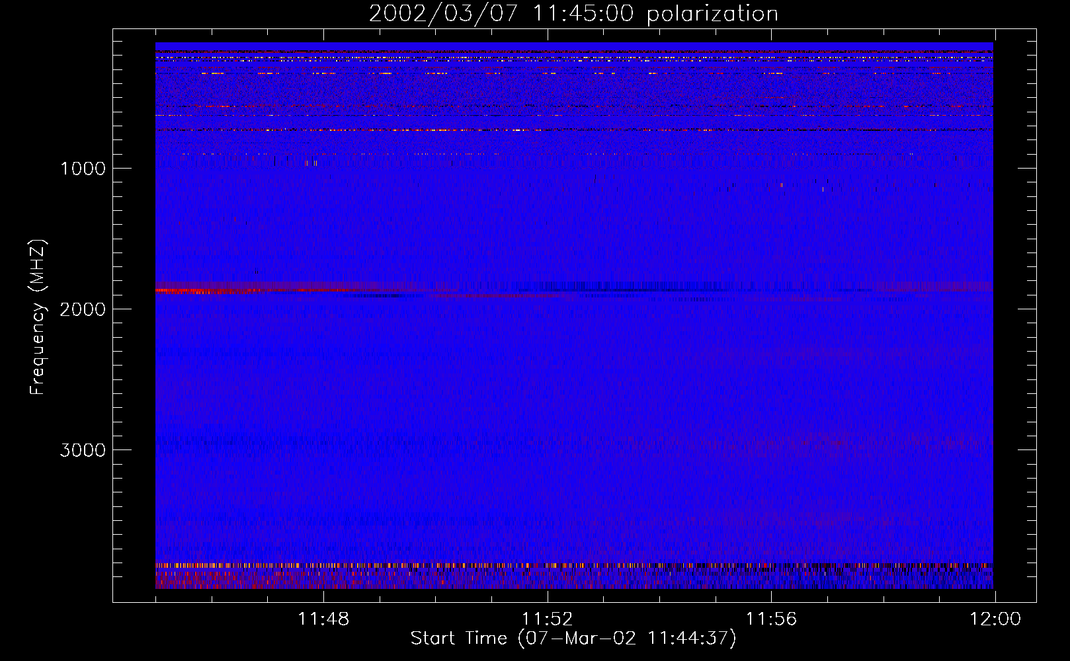Click the 11:52 time axis label
This screenshot has height=661, width=1070.
coord(547,619)
